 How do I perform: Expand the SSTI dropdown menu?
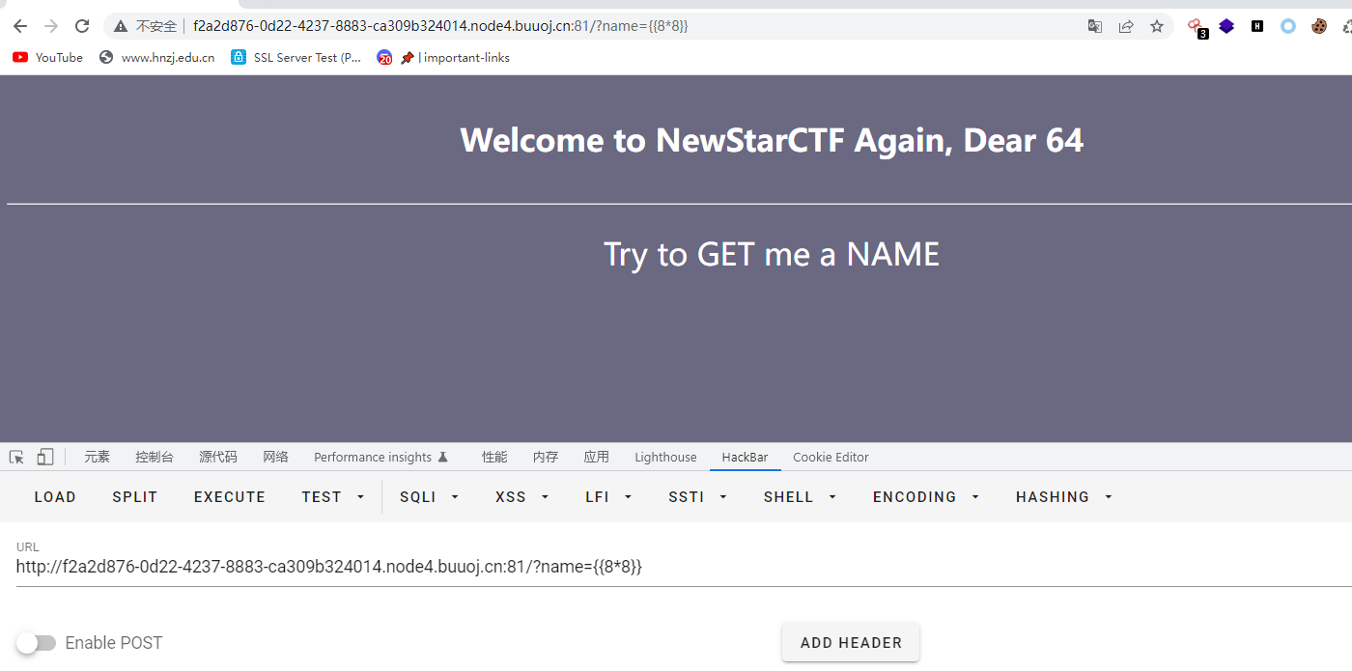(x=697, y=496)
